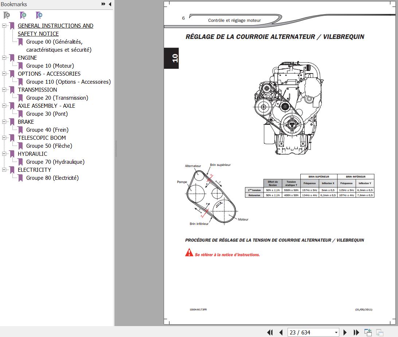Select the BRAKE bookmark
Viewport: 398px width, 337px height.
tap(26, 122)
